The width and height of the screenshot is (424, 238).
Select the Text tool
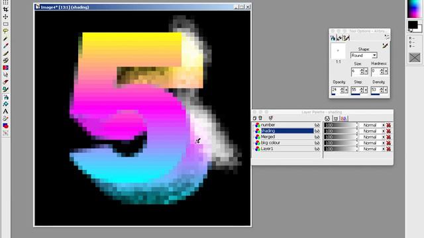[5, 112]
